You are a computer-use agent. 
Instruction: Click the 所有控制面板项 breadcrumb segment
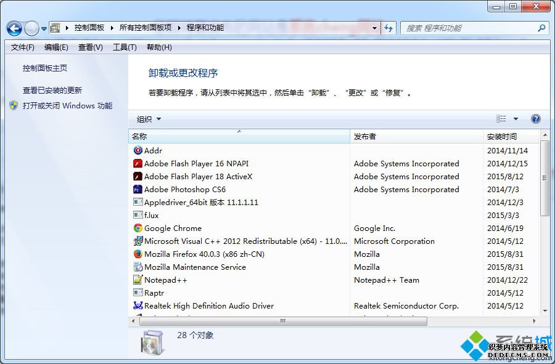(x=146, y=28)
